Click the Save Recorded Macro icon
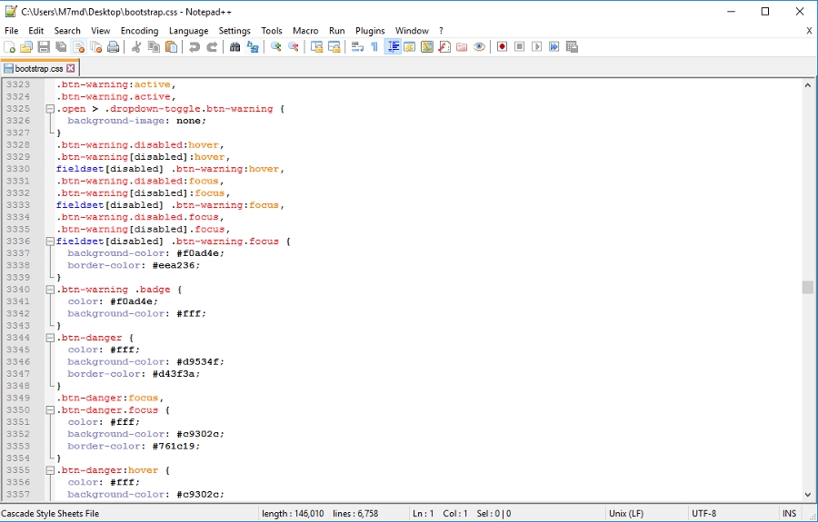818x522 pixels. click(572, 47)
